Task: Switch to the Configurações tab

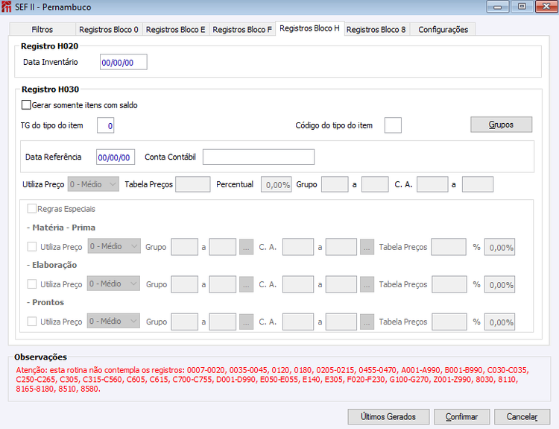Action: tap(443, 30)
